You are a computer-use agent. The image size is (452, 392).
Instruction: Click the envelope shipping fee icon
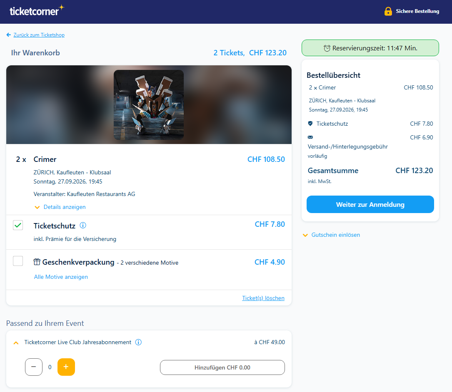click(x=310, y=137)
